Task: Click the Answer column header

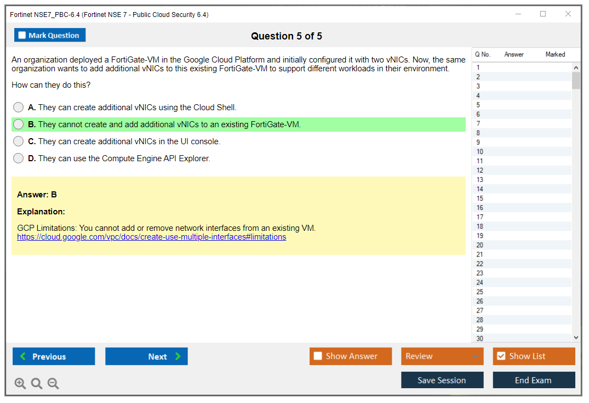Action: click(514, 54)
